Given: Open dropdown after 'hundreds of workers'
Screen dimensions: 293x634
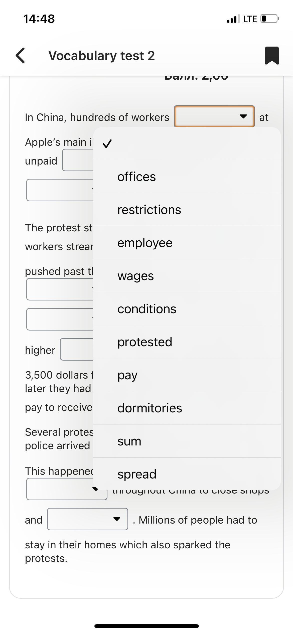Looking at the screenshot, I should 214,116.
